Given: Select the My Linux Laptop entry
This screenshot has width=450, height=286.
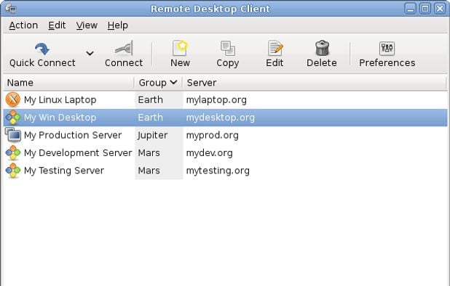Looking at the screenshot, I should click(225, 100).
